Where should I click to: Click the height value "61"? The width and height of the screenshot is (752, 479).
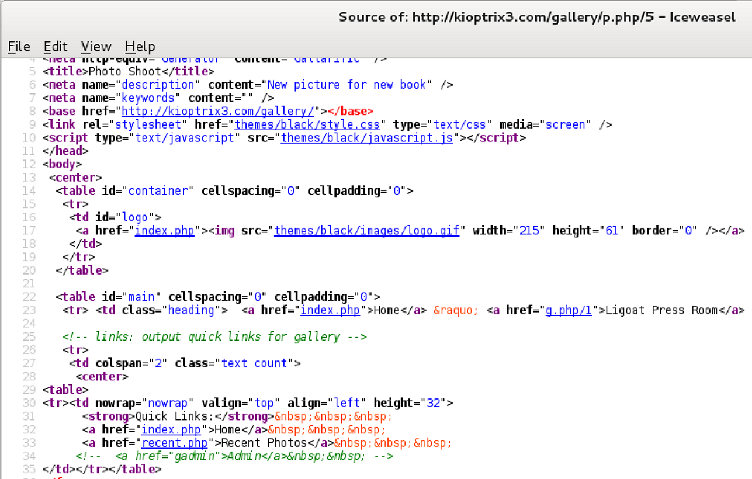612,230
